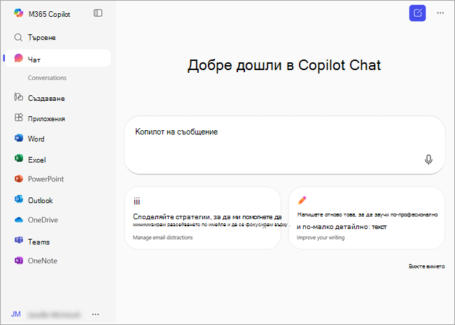The height and width of the screenshot is (325, 455).
Task: Open the 'Improve your writing' prompt card
Action: coord(367,218)
